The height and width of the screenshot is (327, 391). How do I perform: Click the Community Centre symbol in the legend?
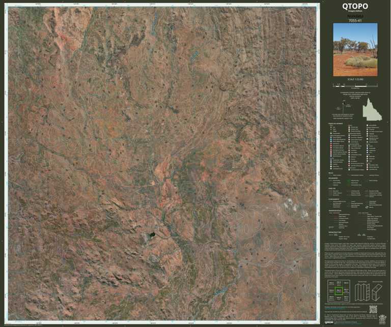[x=349, y=155]
